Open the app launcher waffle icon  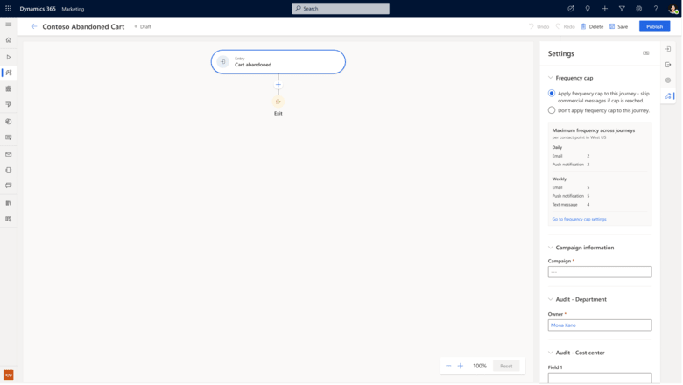[8, 8]
